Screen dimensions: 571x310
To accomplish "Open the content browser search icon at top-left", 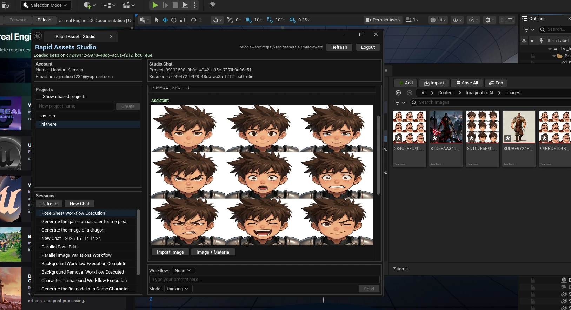I will (6, 5).
